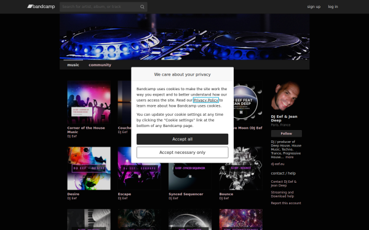Switch to the music tab
This screenshot has width=369, height=230.
[x=73, y=65]
